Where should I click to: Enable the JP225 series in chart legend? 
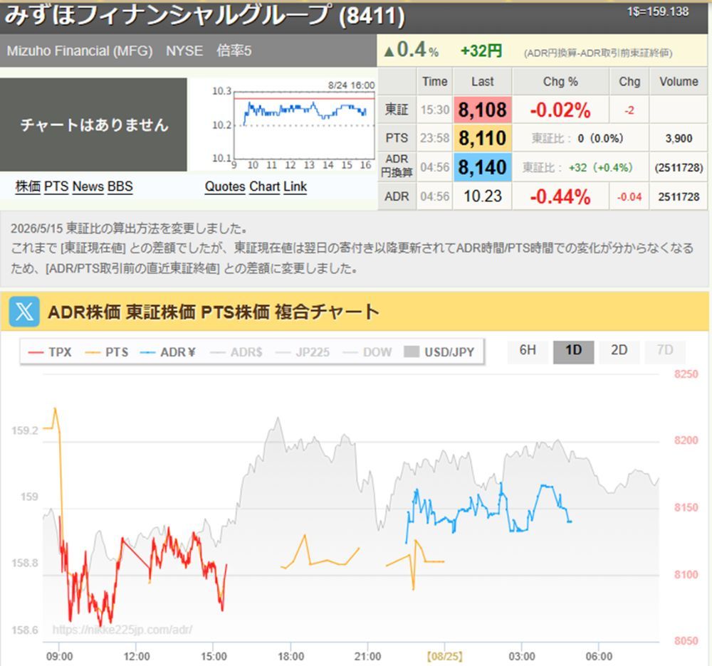pos(303,352)
